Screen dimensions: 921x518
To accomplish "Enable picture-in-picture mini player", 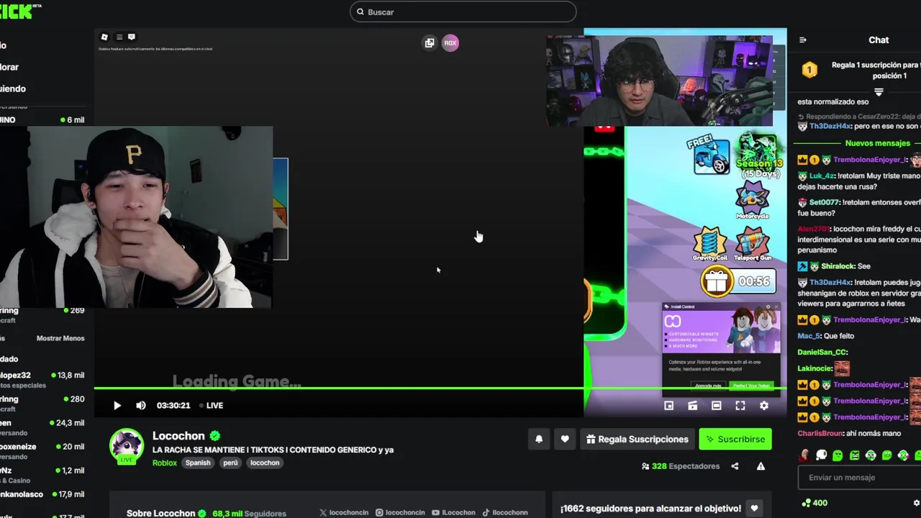I will (668, 406).
